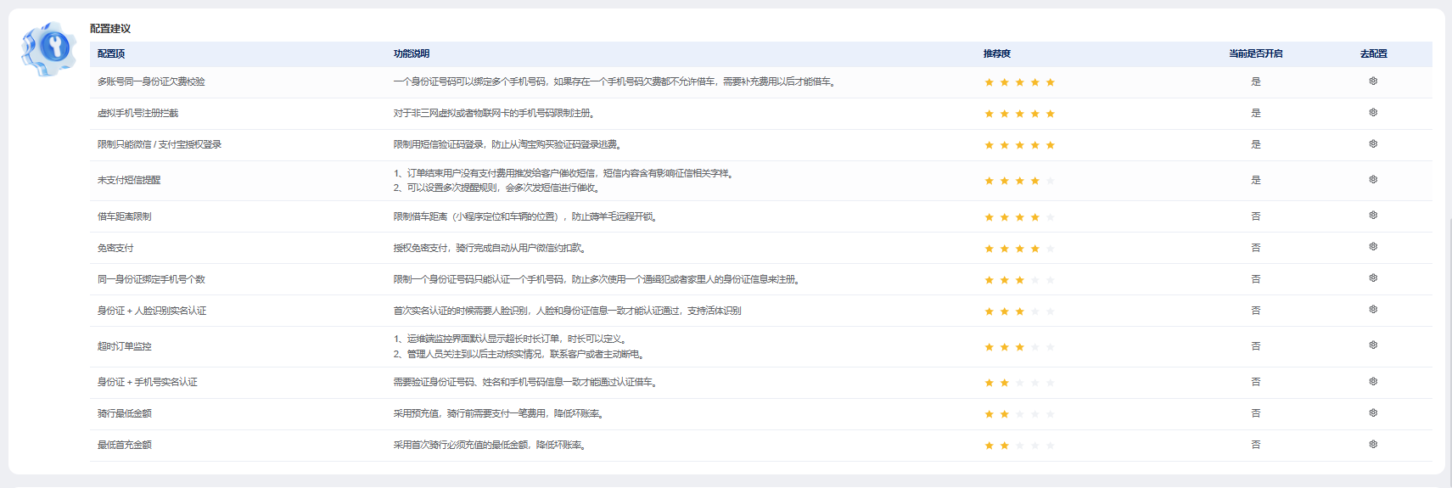The height and width of the screenshot is (488, 1452).
Task: Select the 未支付短信提醒 item name
Action: point(129,181)
